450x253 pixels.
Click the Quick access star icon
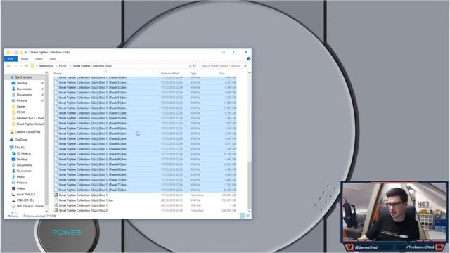tap(12, 77)
